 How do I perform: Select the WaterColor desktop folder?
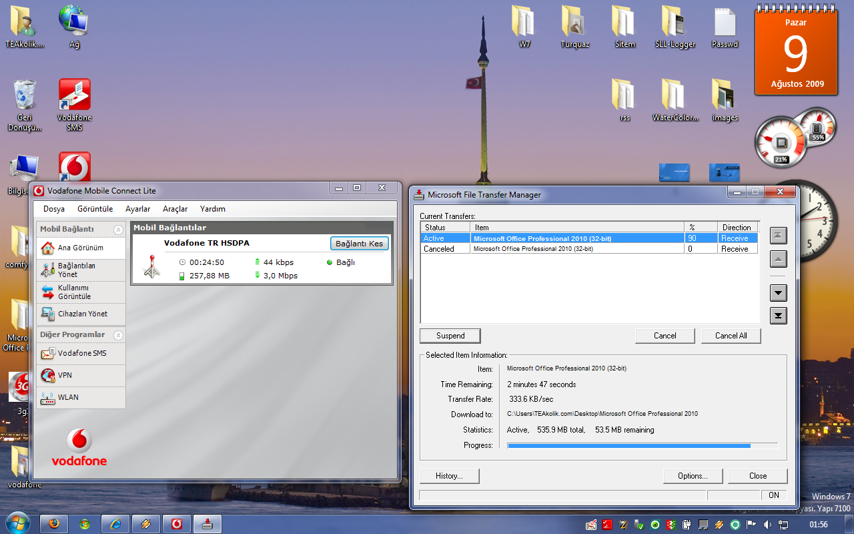pos(675,100)
